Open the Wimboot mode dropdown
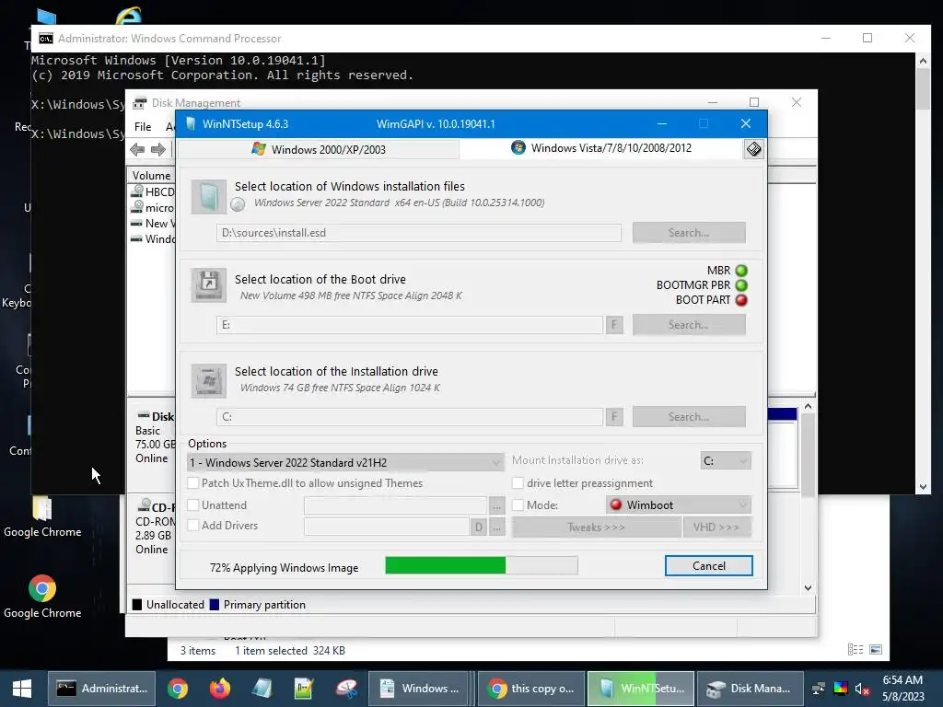This screenshot has height=707, width=943. click(679, 505)
